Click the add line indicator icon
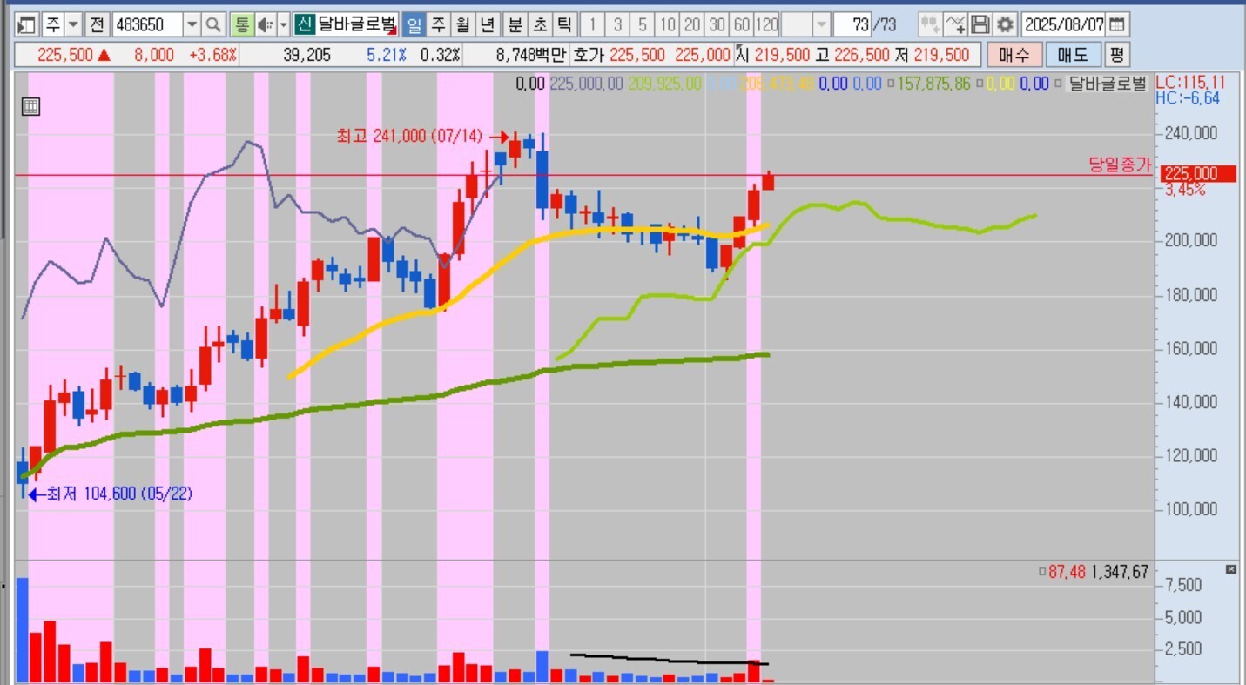Screen dimensions: 1246x685 [955, 24]
